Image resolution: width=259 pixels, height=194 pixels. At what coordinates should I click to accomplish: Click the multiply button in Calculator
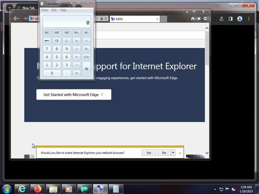[x=76, y=57]
